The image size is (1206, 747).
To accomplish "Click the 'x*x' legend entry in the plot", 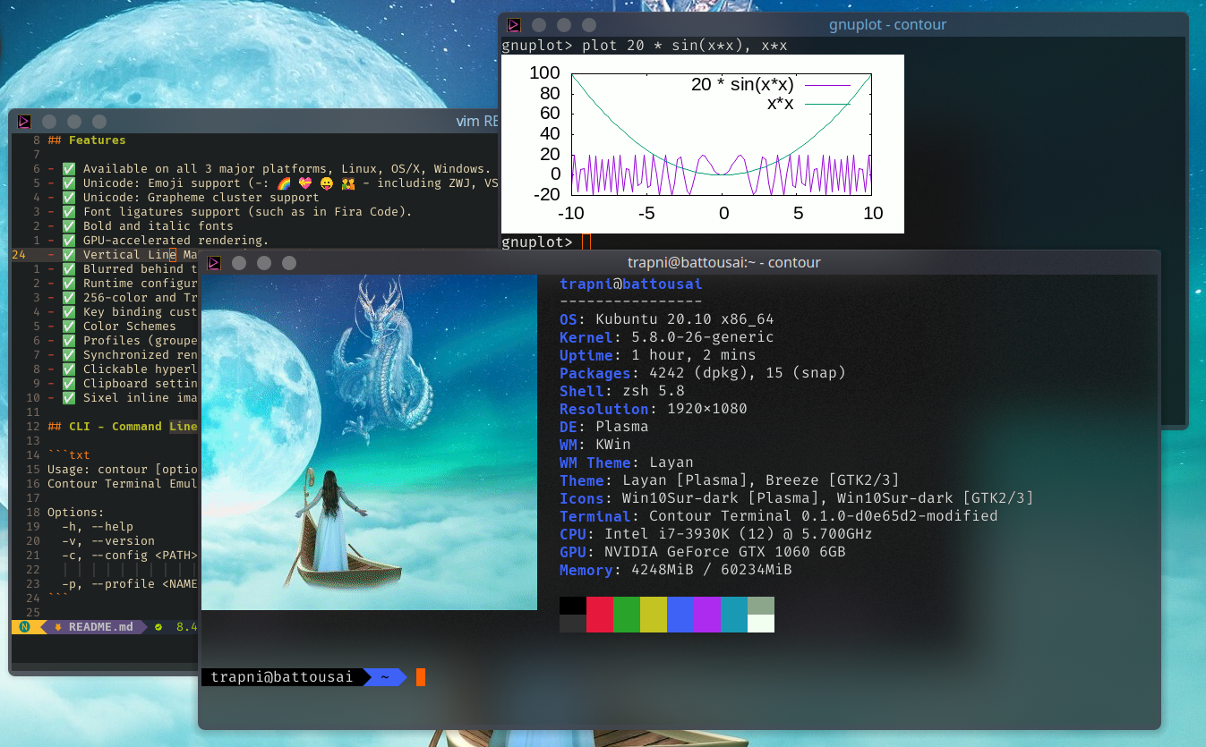I will [x=808, y=104].
